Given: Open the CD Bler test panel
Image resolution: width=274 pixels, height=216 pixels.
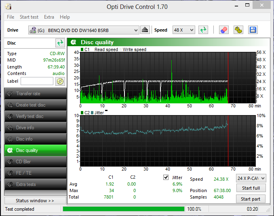Looking at the screenshot, I should point(36,162).
